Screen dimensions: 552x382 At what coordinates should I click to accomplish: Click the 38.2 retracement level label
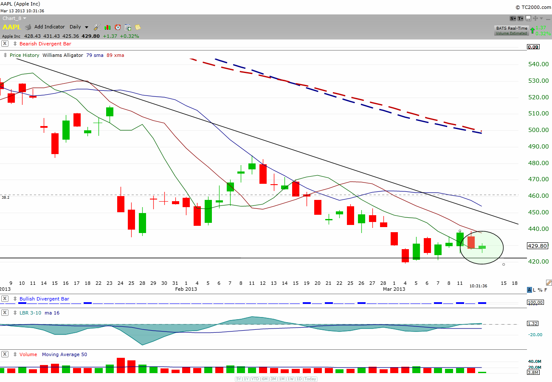point(6,197)
